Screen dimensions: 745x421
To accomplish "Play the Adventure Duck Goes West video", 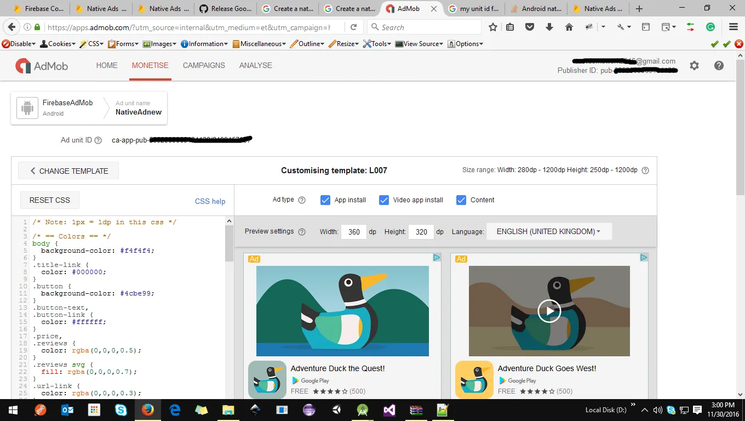I will pos(549,311).
